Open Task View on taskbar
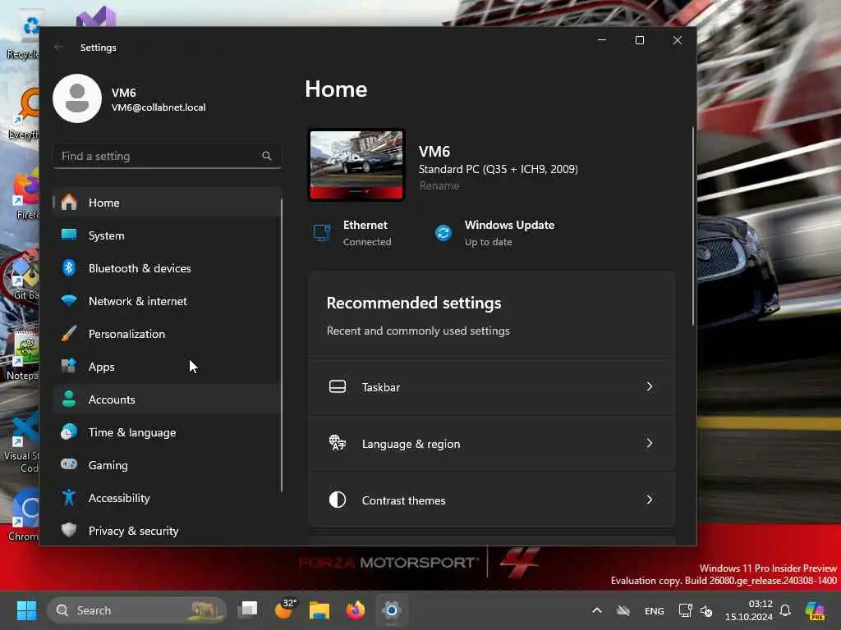Viewport: 841px width, 630px height. (248, 610)
